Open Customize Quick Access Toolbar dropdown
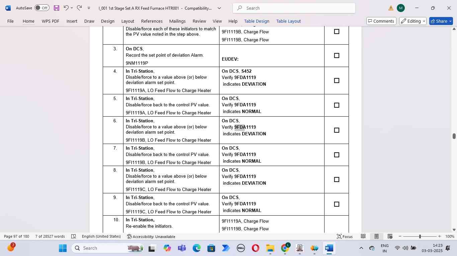This screenshot has width=457, height=256. (x=89, y=8)
